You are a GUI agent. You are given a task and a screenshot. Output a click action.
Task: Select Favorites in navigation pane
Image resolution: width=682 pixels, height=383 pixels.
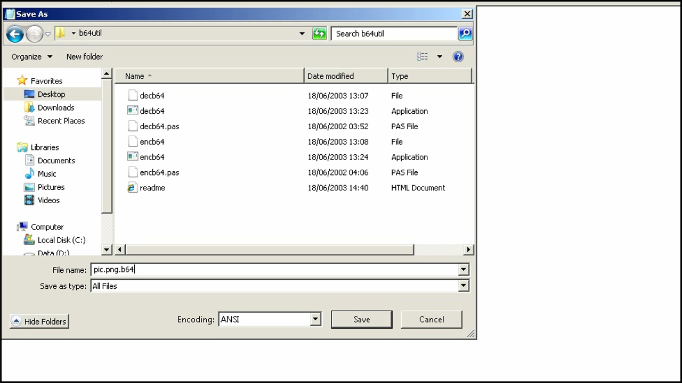46,81
